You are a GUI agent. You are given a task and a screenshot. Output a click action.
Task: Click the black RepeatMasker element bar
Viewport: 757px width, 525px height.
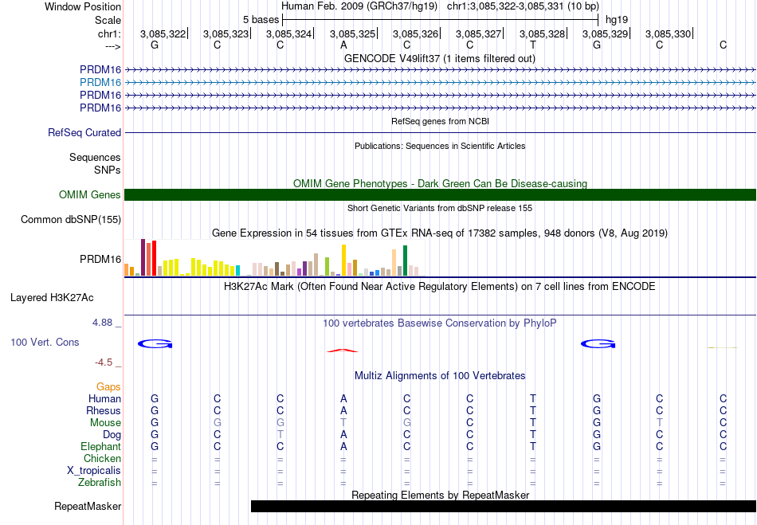tap(504, 506)
